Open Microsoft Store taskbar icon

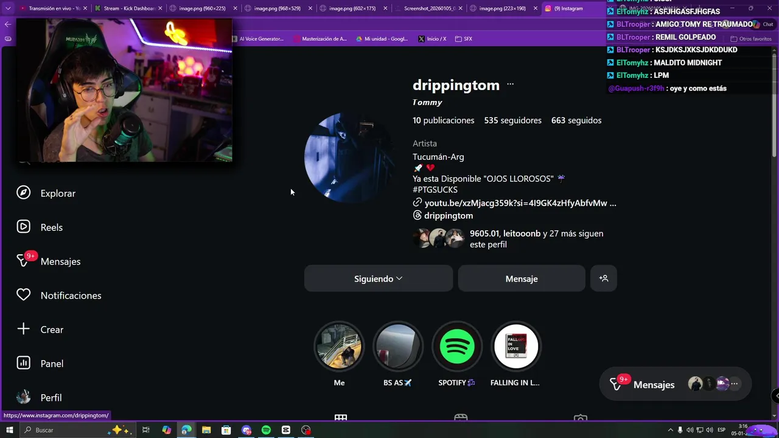[x=226, y=430]
